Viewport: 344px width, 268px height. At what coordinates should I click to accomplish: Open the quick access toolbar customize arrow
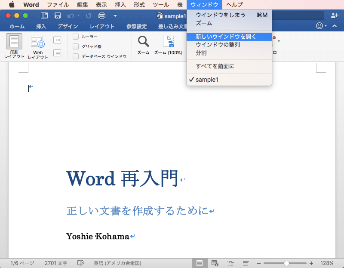[x=115, y=15]
